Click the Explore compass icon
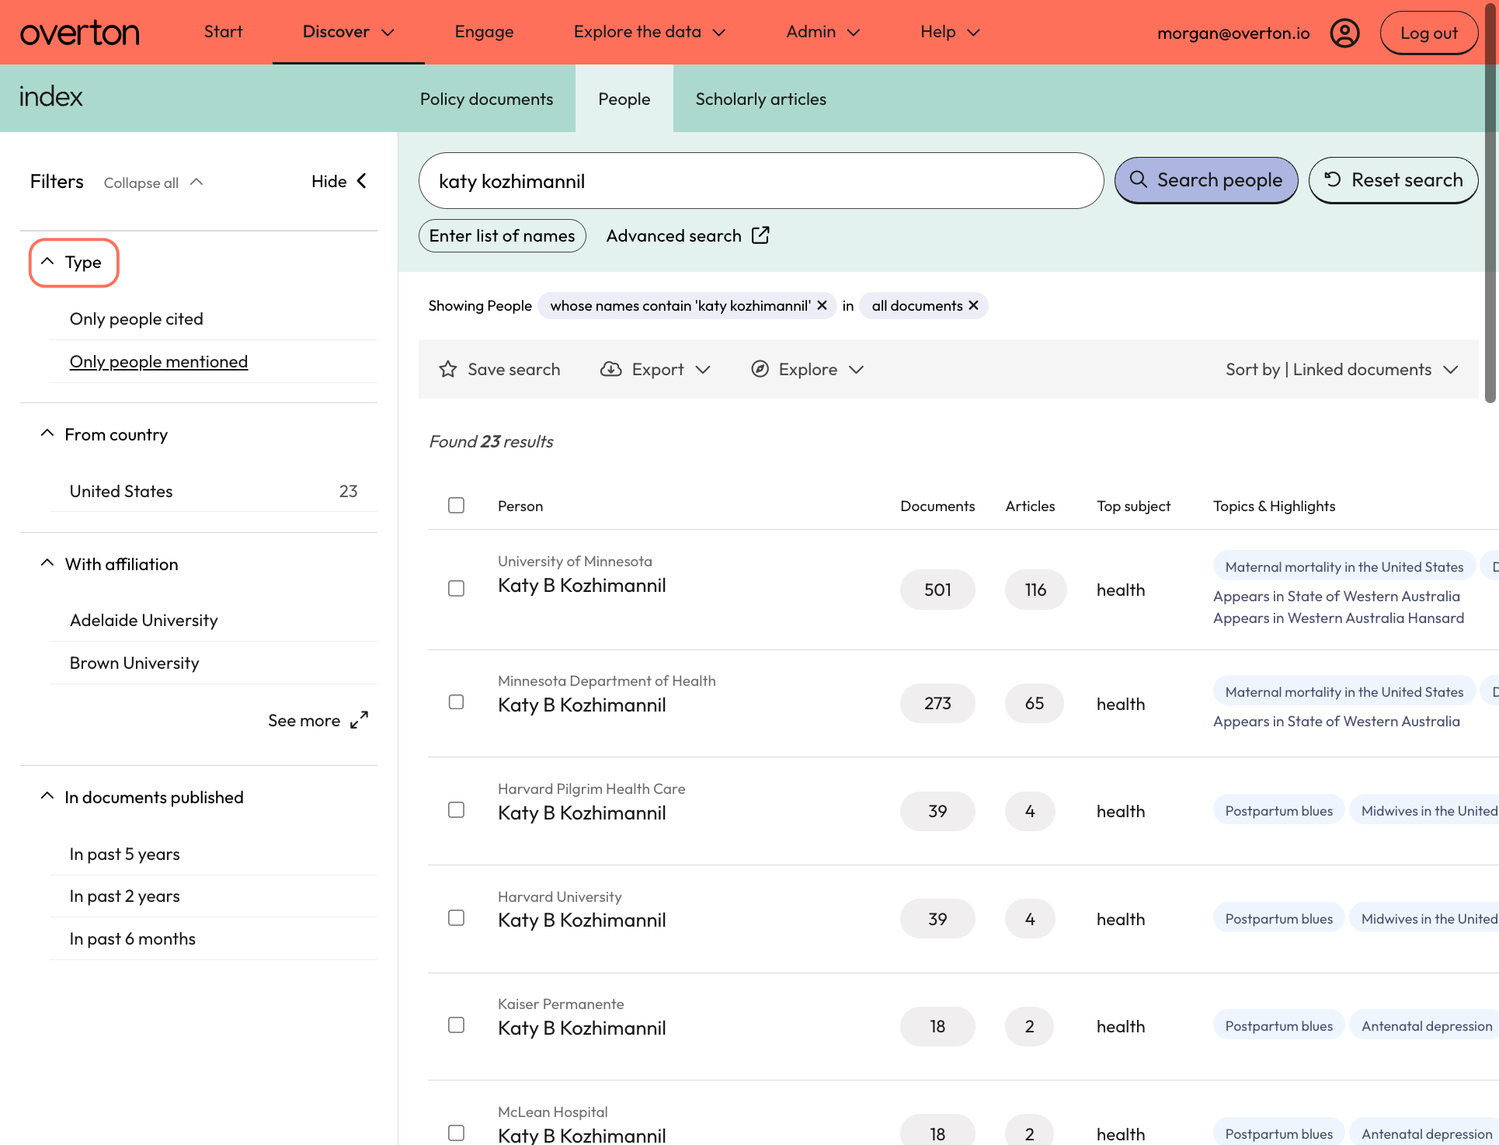This screenshot has width=1499, height=1145. pyautogui.click(x=760, y=370)
